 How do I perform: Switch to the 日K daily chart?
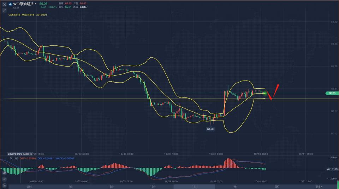[277, 187]
